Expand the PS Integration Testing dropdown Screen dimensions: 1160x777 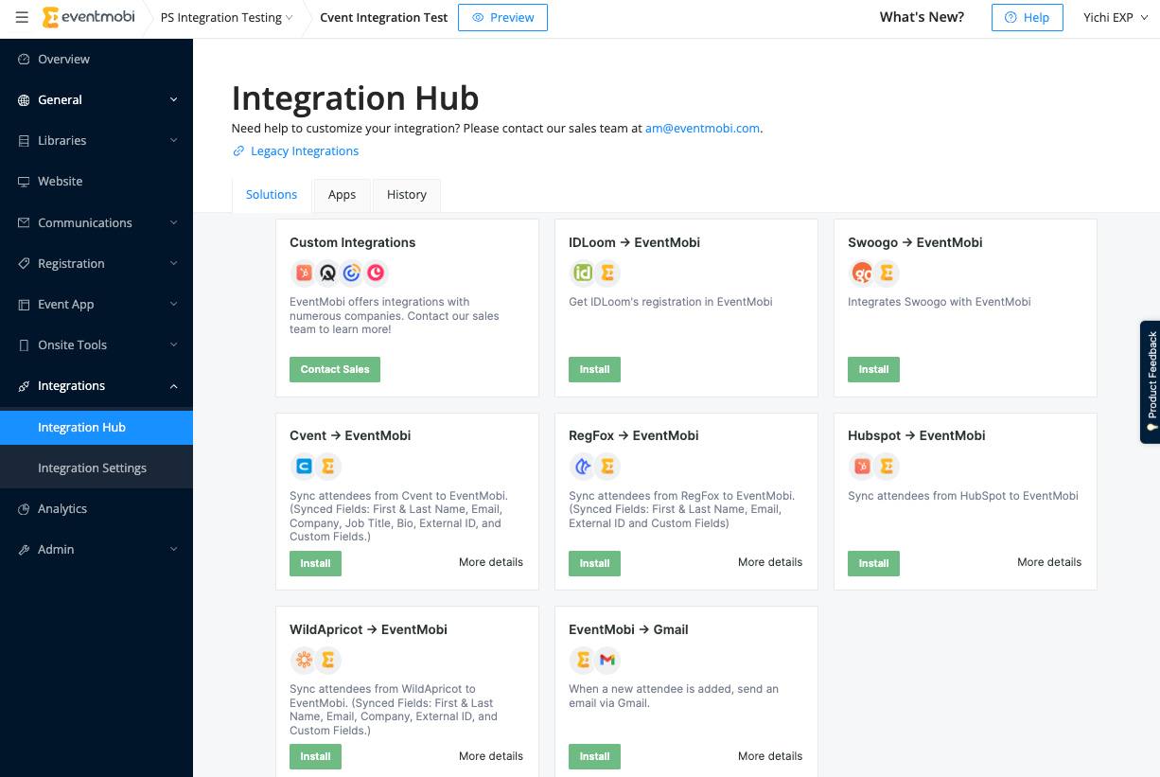click(226, 18)
